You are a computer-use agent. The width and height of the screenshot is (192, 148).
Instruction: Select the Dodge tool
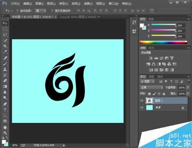coord(5,98)
